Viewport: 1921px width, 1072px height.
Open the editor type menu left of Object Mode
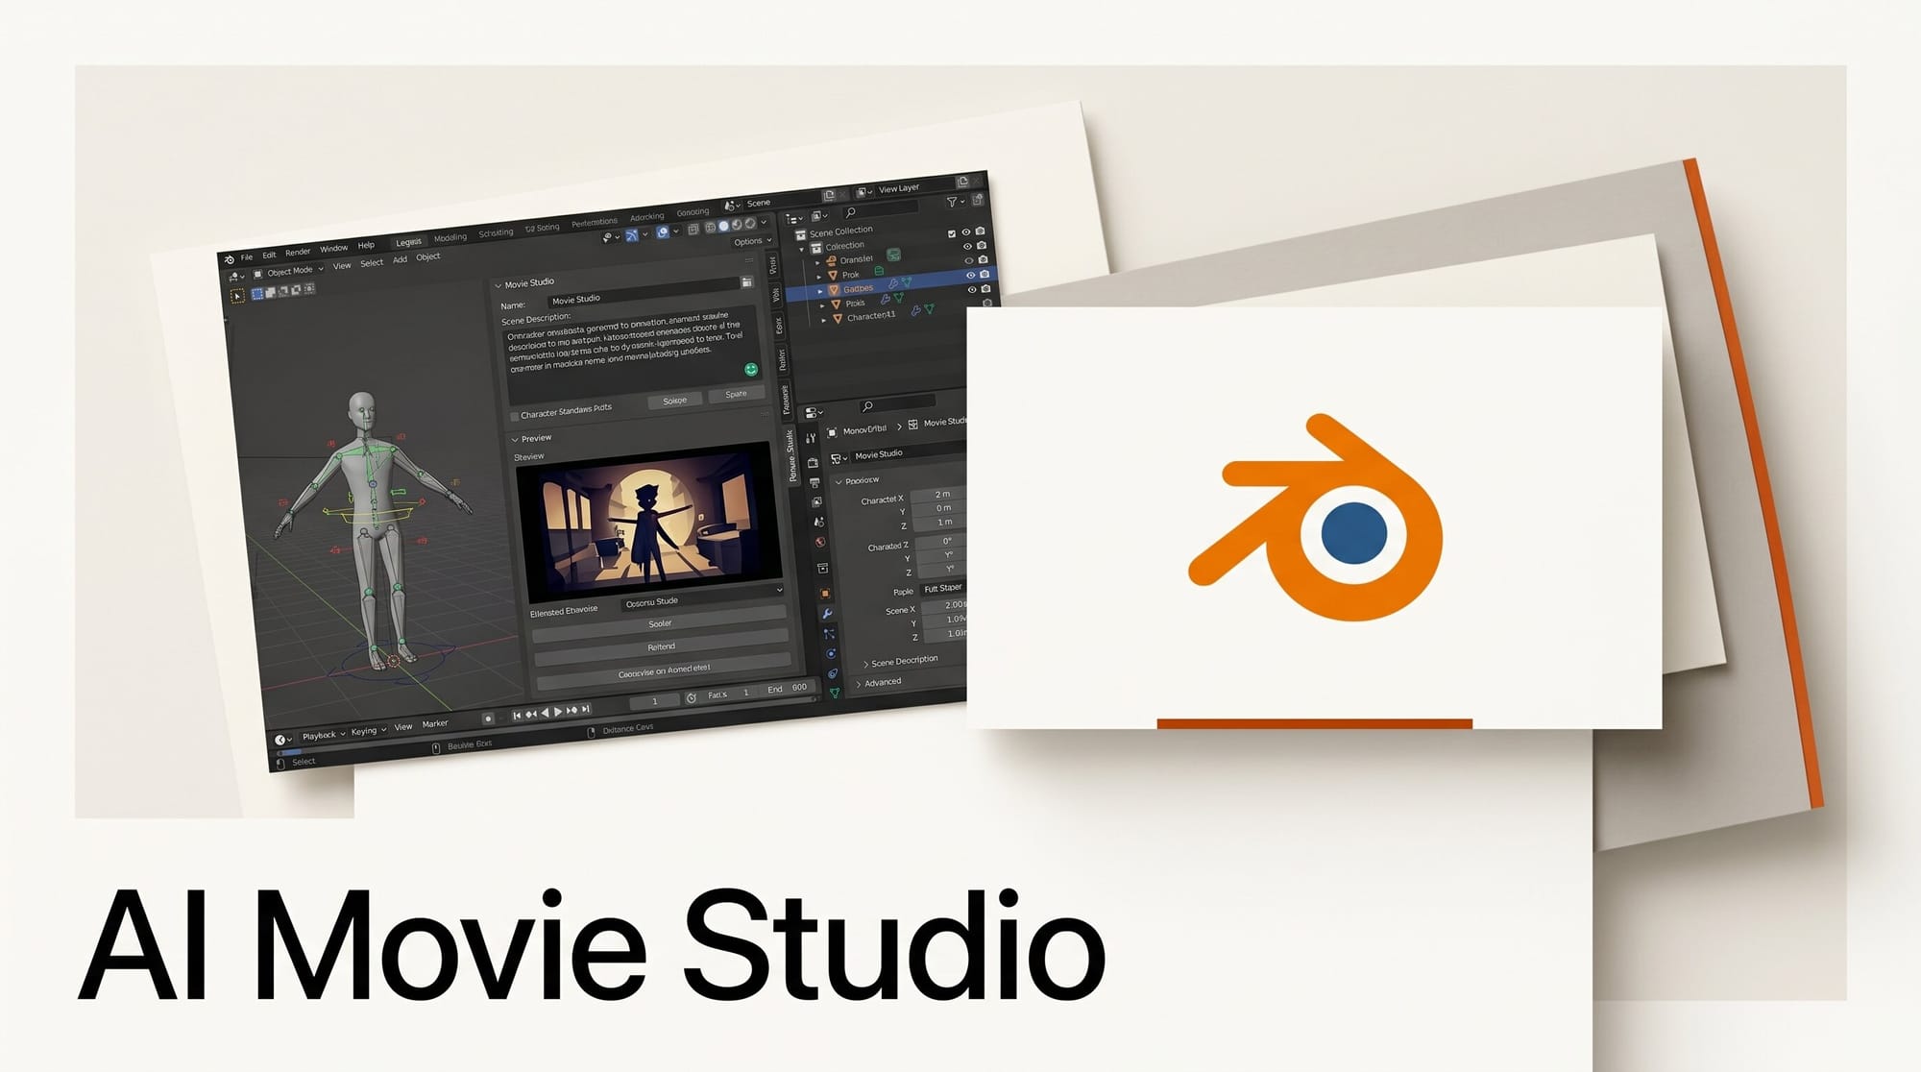pyautogui.click(x=235, y=277)
